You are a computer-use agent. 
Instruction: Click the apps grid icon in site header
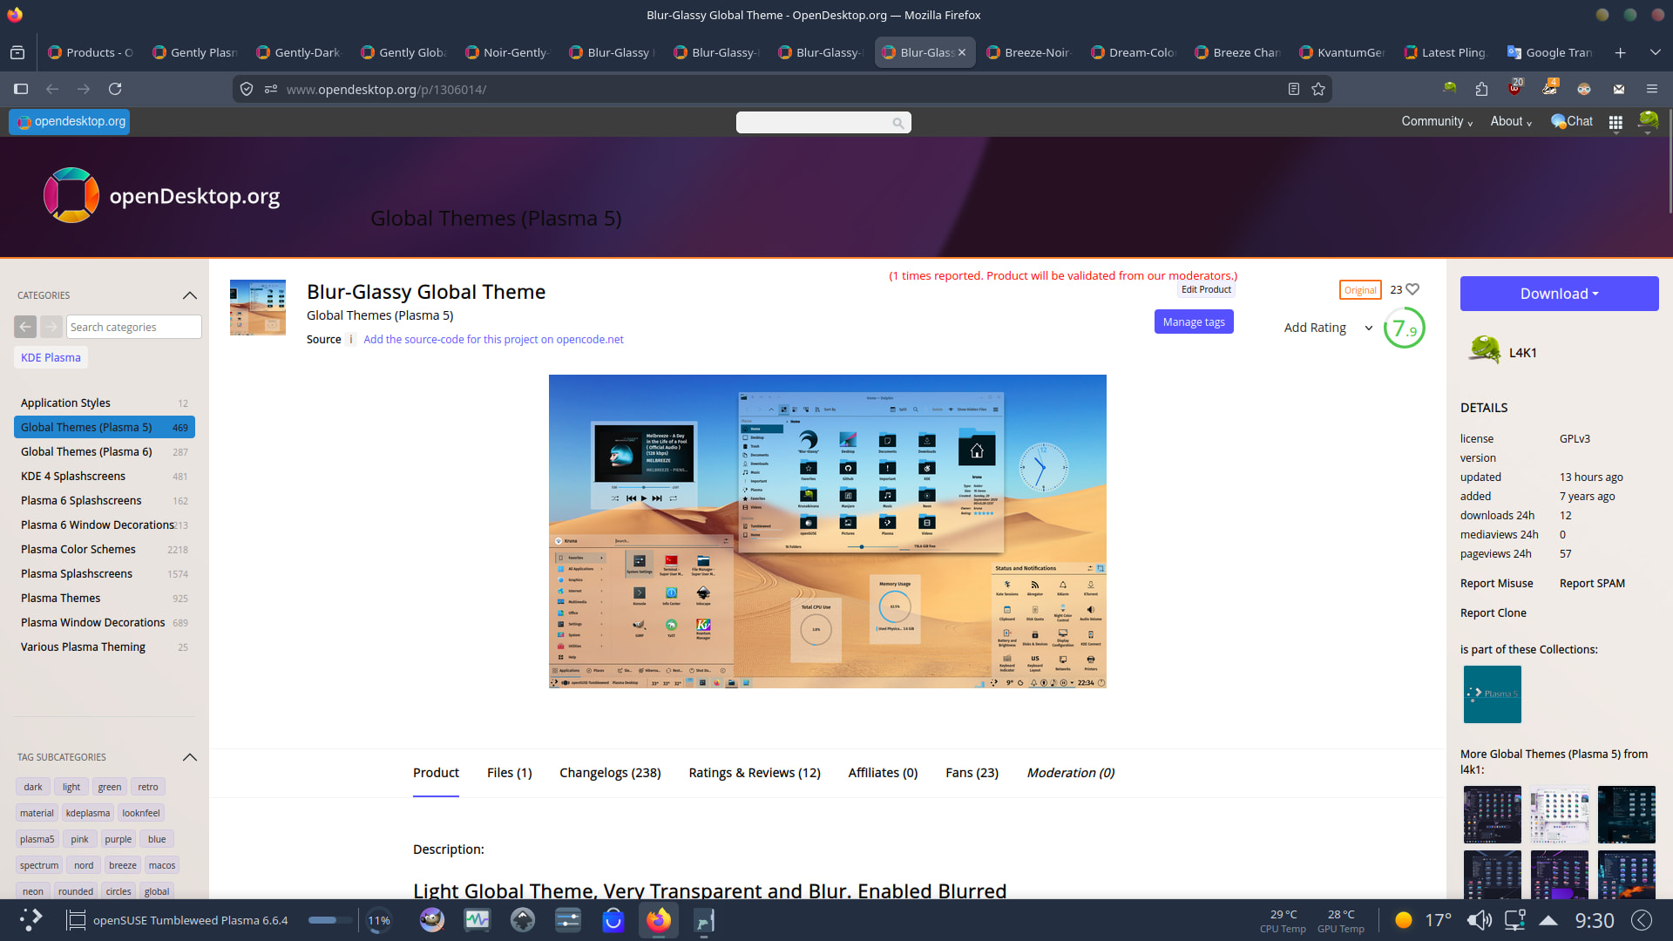(1615, 122)
